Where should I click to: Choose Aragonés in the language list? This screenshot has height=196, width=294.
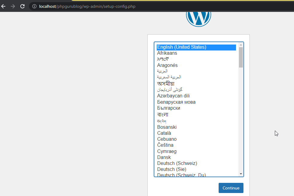167,65
